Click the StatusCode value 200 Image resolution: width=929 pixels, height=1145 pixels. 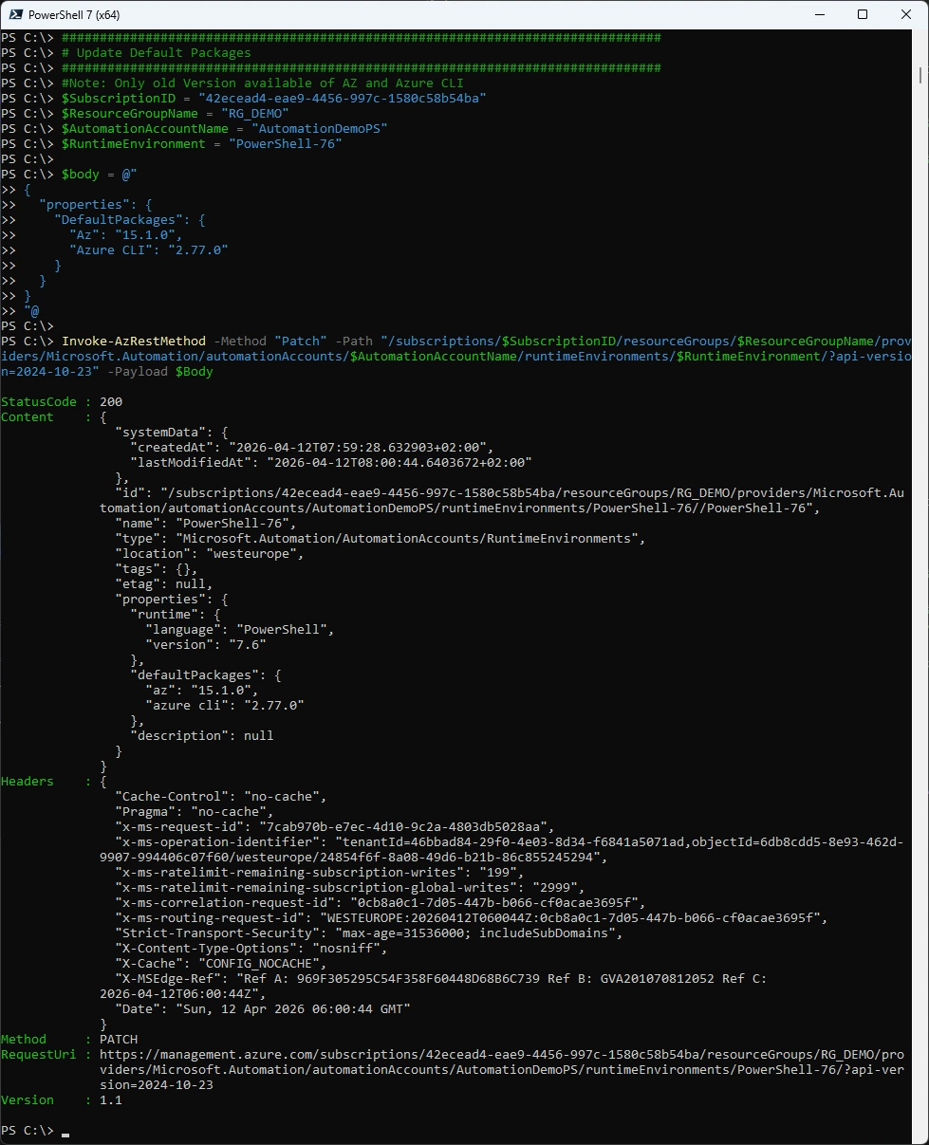tap(110, 402)
